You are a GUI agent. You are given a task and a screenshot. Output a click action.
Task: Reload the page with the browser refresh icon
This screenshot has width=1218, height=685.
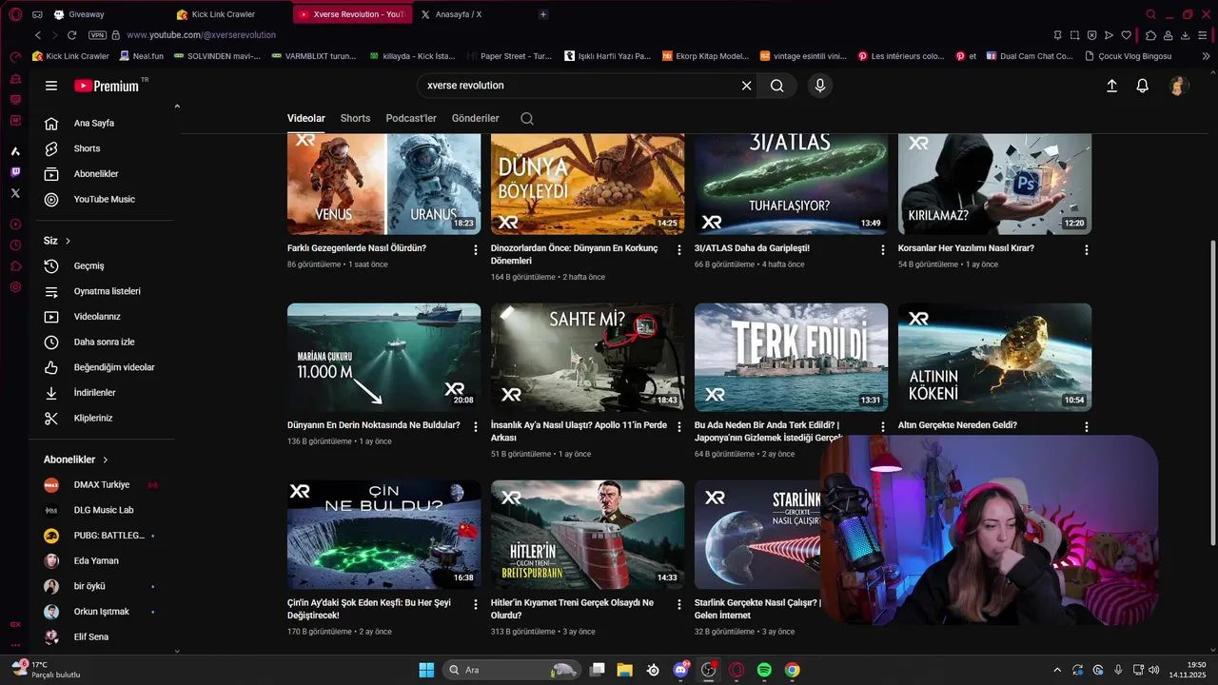coord(71,35)
